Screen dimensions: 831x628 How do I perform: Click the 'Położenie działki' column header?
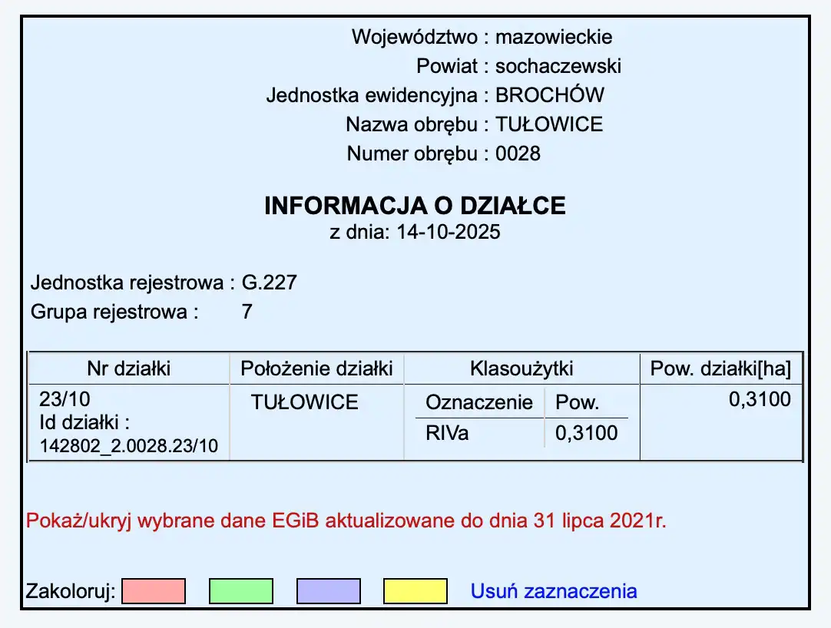[316, 369]
